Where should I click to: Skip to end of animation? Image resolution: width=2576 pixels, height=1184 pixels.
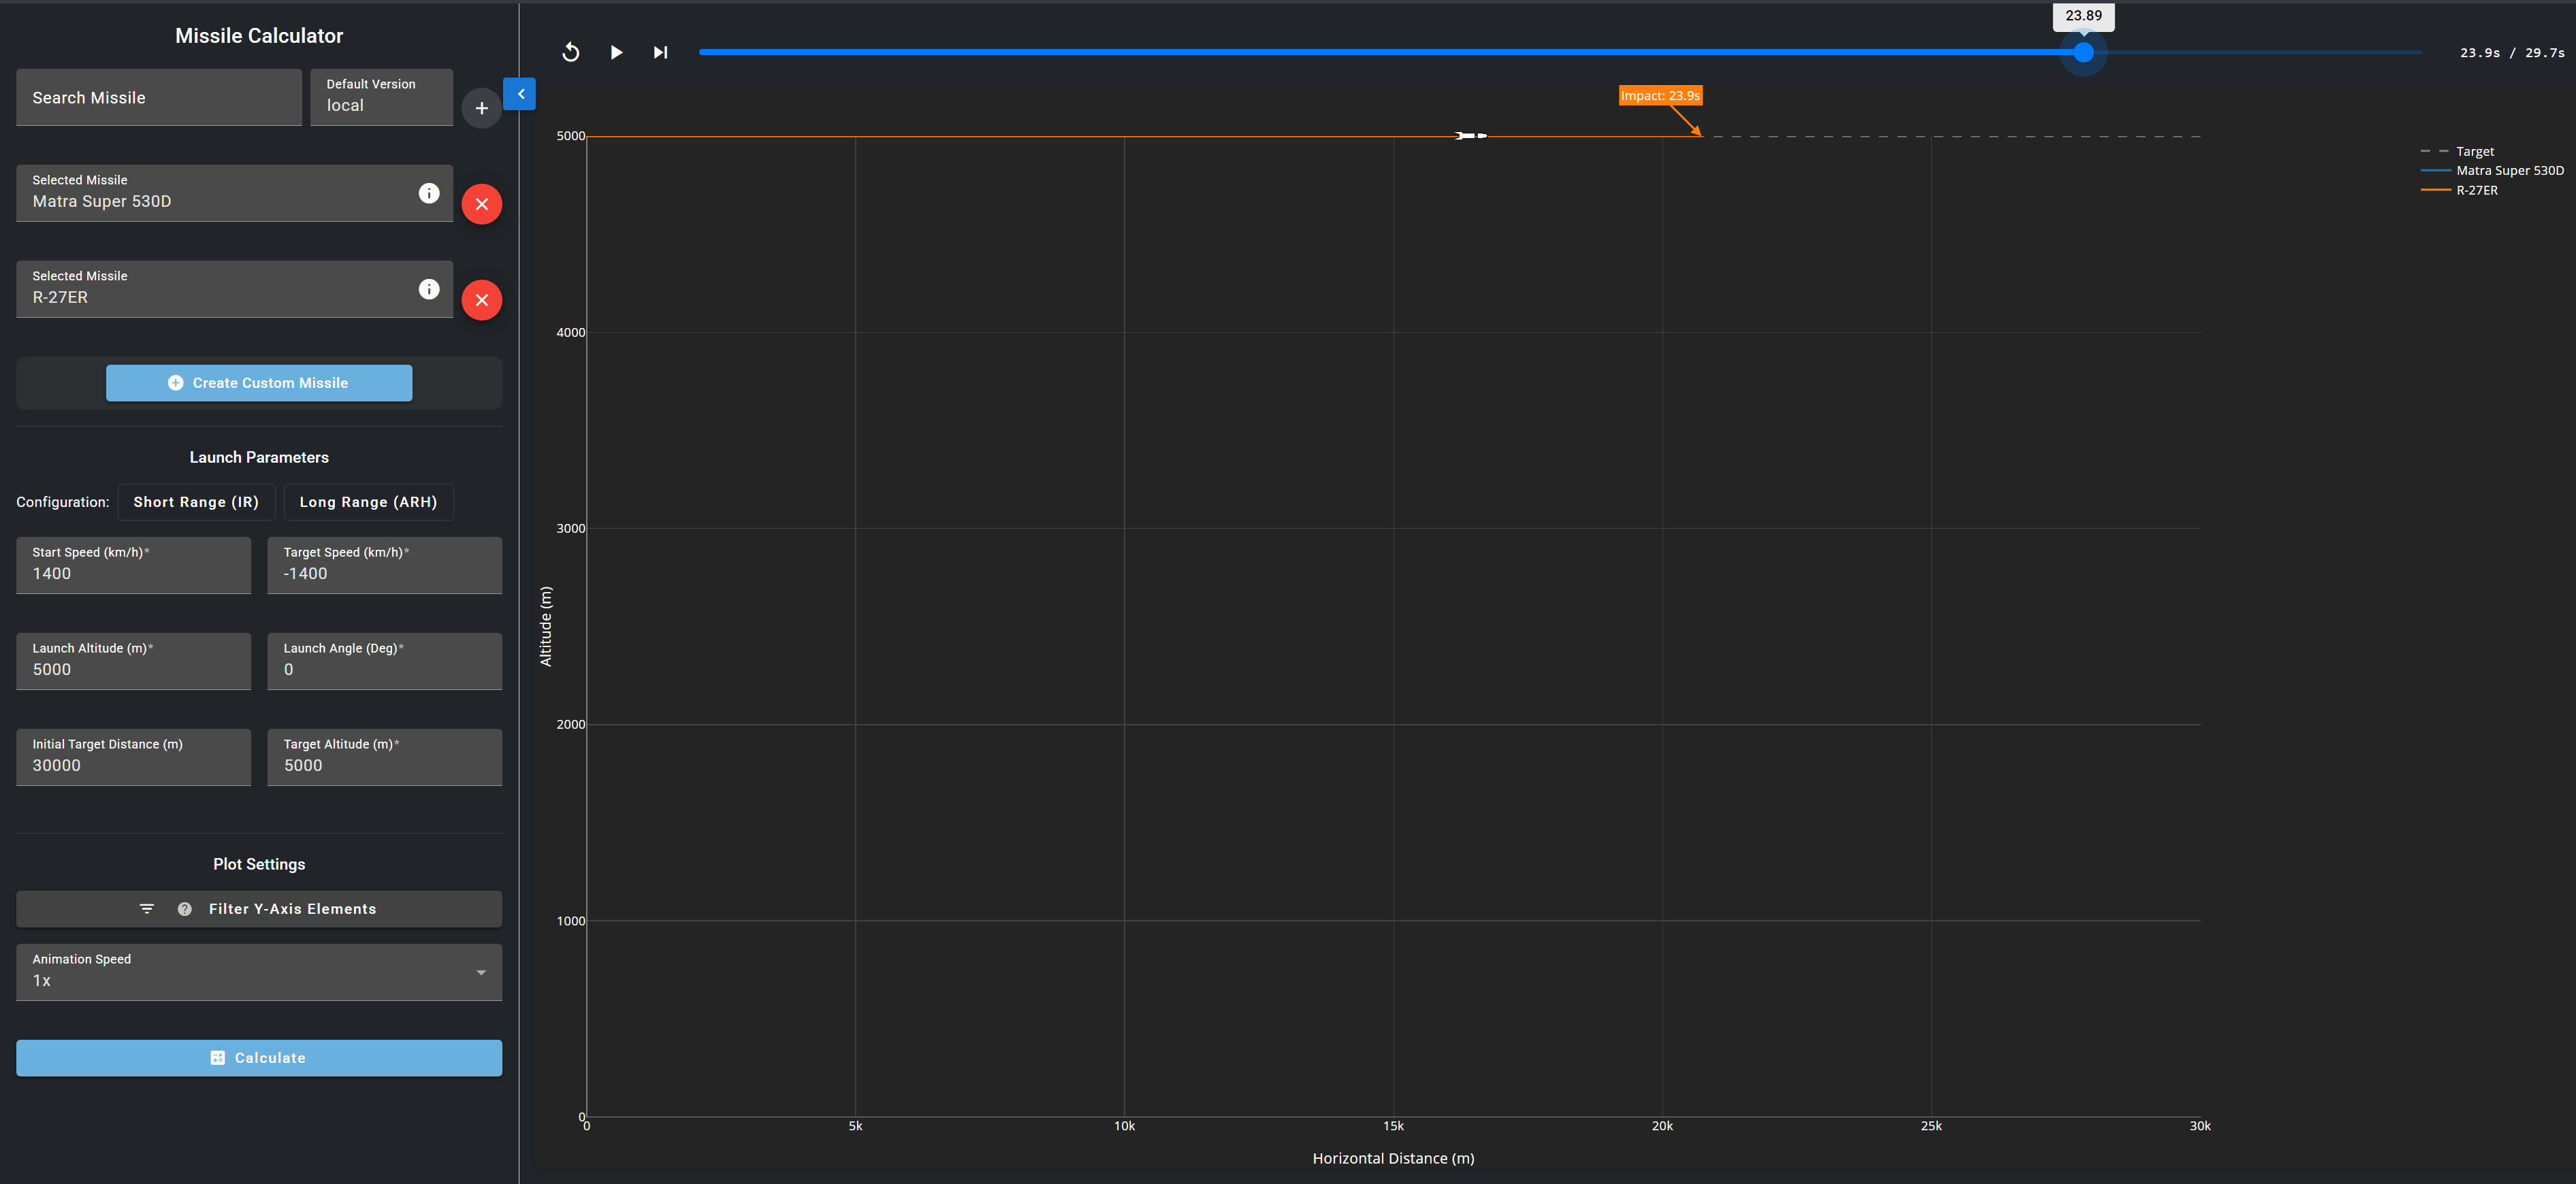(660, 52)
